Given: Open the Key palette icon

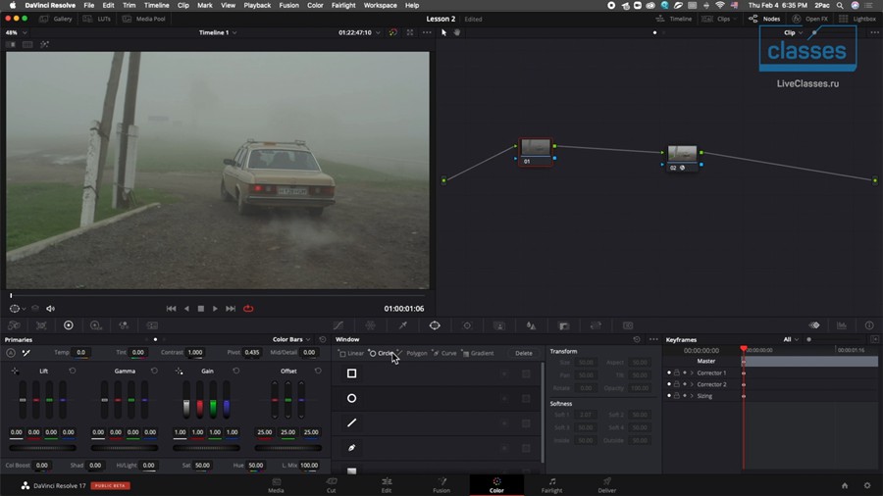Looking at the screenshot, I should pos(564,325).
